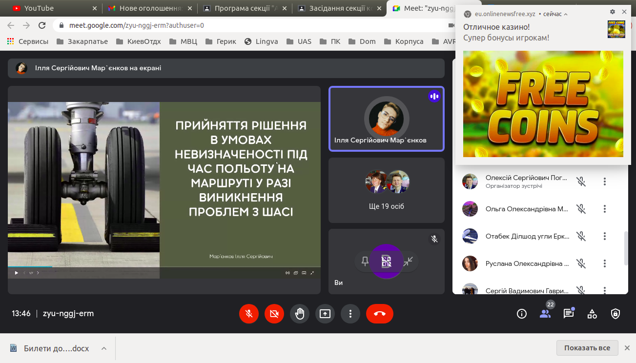This screenshot has height=363, width=636.
Task: Open more actions for Руслана Олександрівна
Action: click(x=605, y=263)
